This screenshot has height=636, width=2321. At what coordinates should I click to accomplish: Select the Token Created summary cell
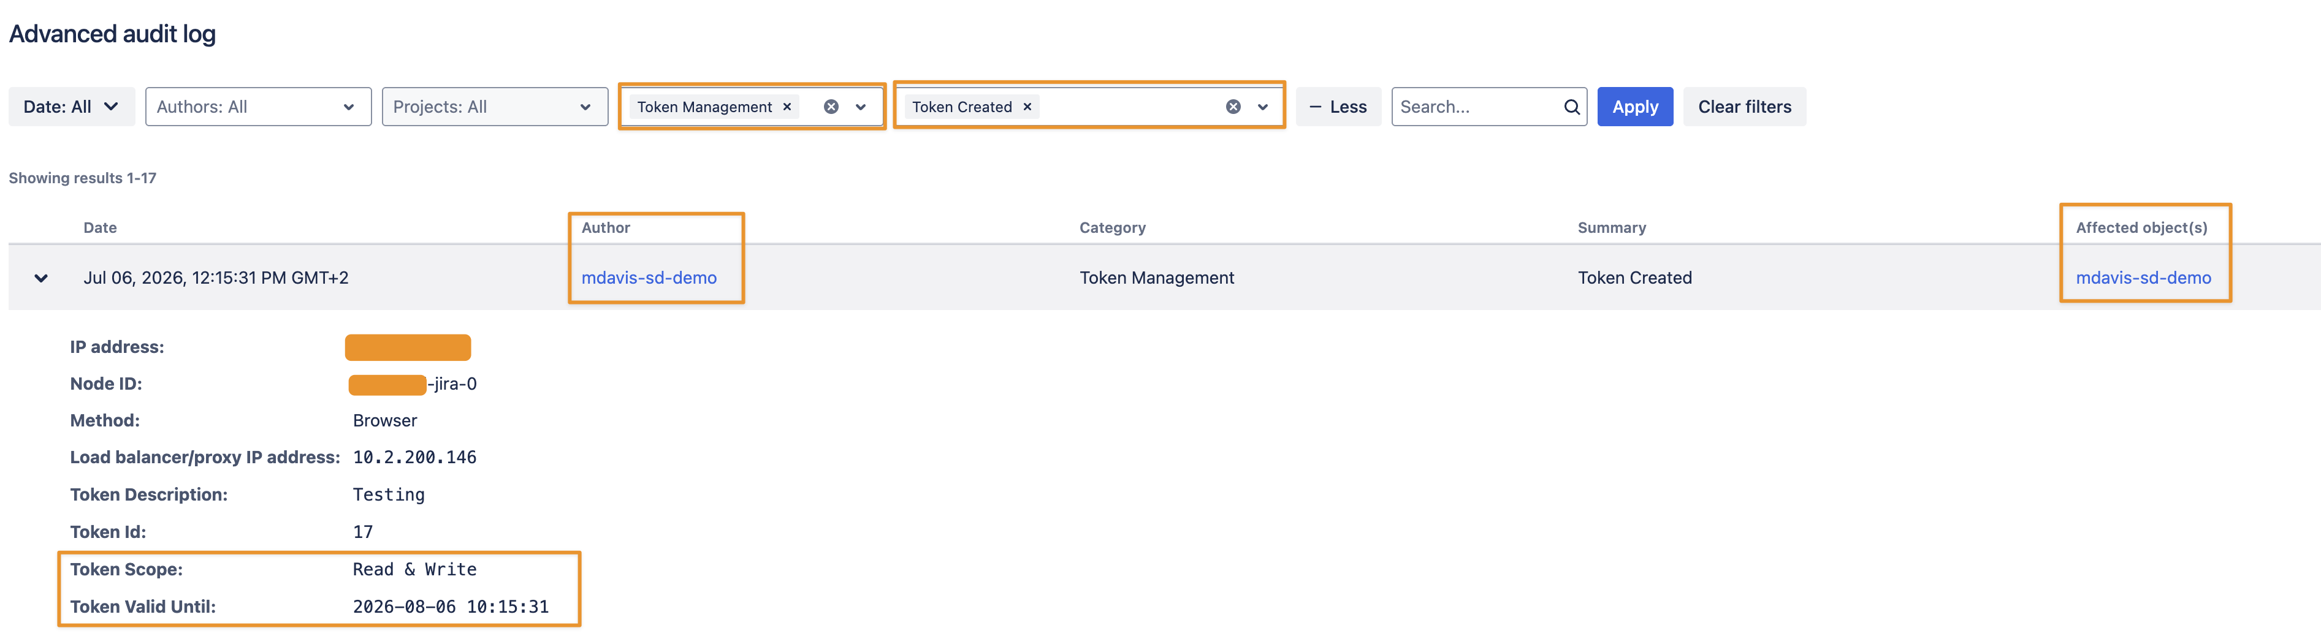1634,278
